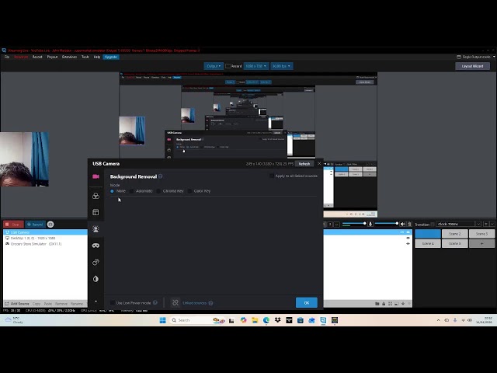Click the Background Removal help icon
Viewport: 497px width, 373px height.
tap(161, 176)
